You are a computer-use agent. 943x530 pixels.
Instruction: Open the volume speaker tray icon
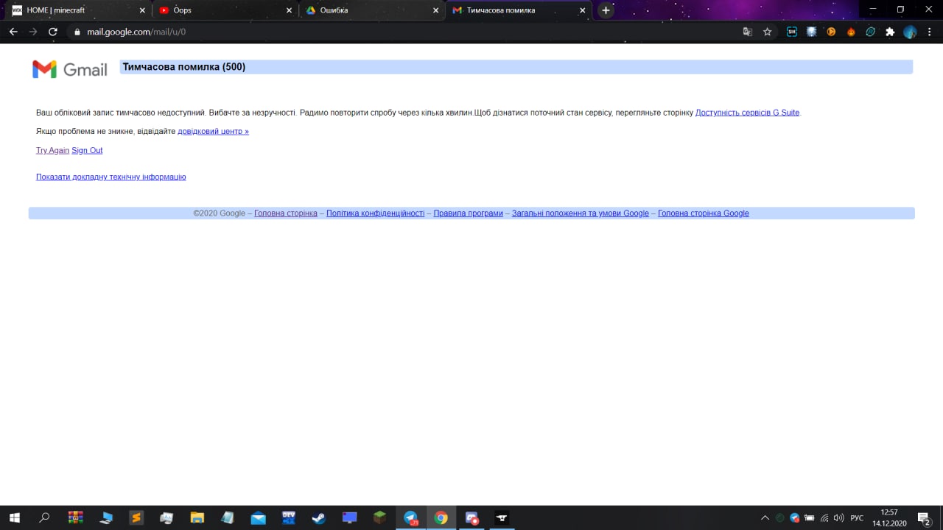point(838,517)
